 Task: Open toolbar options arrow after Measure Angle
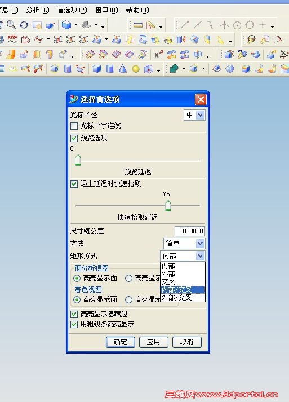click(161, 27)
